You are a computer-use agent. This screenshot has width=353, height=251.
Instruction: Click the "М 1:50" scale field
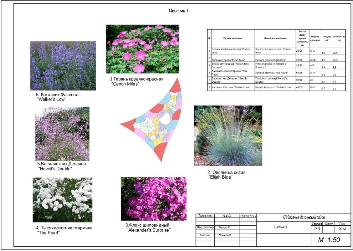pyautogui.click(x=329, y=240)
